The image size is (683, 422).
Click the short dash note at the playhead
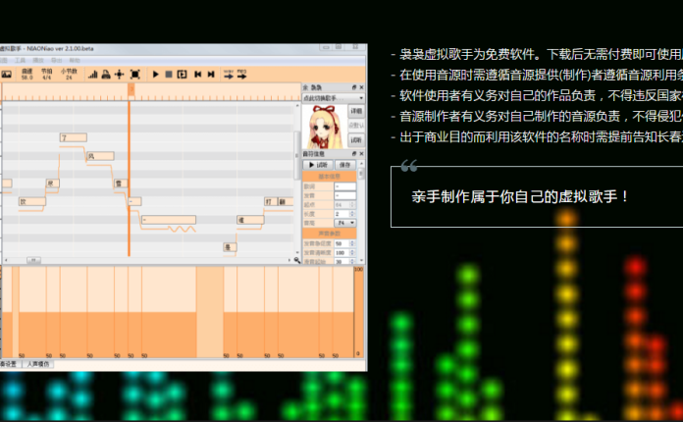(135, 201)
